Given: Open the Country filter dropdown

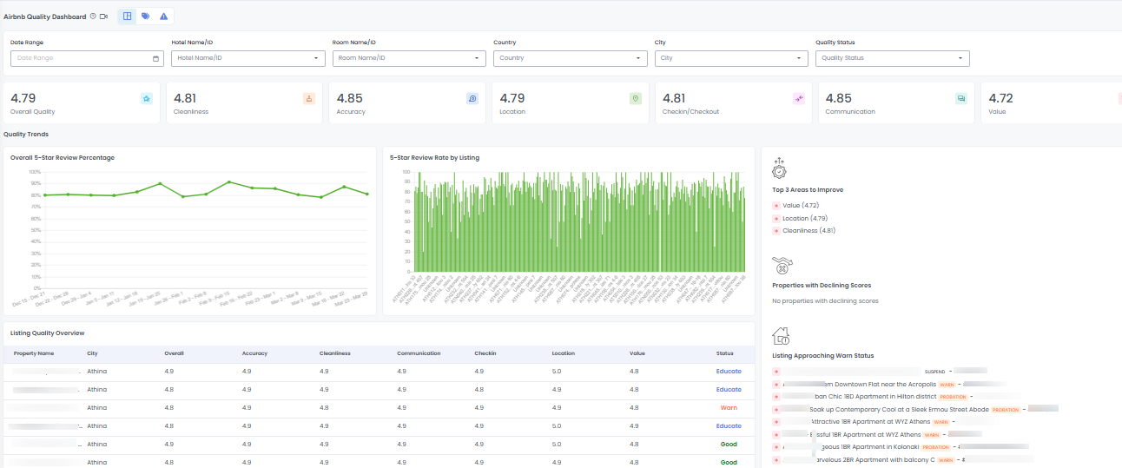Looking at the screenshot, I should (570, 58).
